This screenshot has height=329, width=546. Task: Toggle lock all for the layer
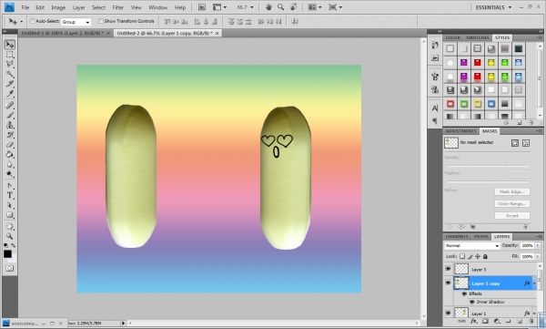(x=485, y=256)
